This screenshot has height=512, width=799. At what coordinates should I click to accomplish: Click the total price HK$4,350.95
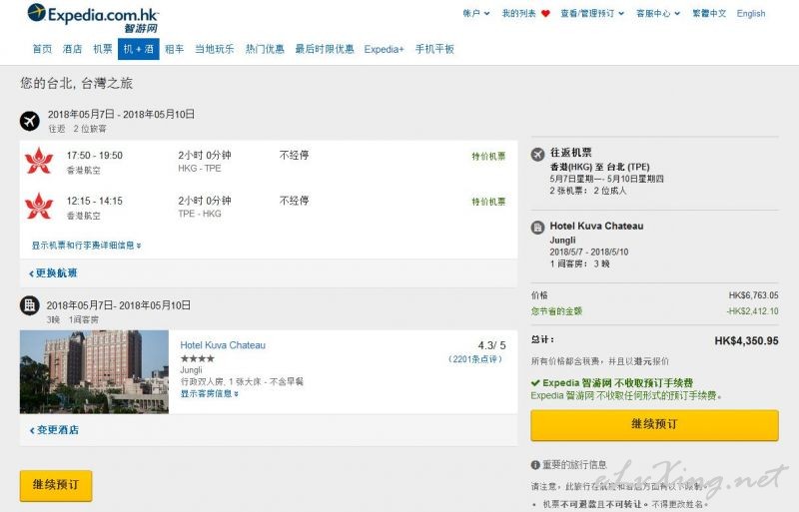(746, 340)
